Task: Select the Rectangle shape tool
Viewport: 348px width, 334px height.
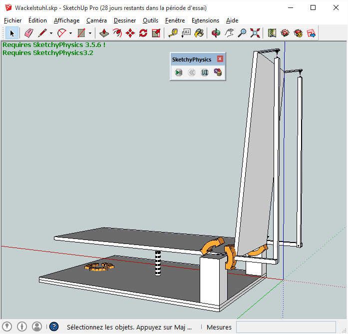Action: click(81, 33)
